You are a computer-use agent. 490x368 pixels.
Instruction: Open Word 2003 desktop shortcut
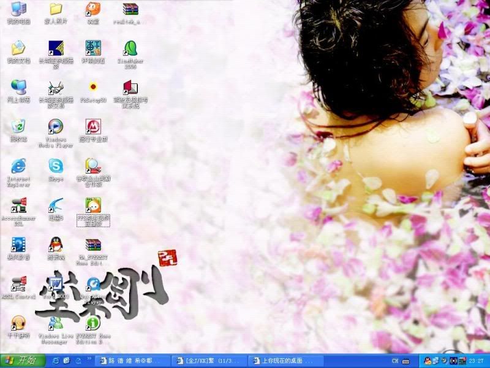point(56,283)
